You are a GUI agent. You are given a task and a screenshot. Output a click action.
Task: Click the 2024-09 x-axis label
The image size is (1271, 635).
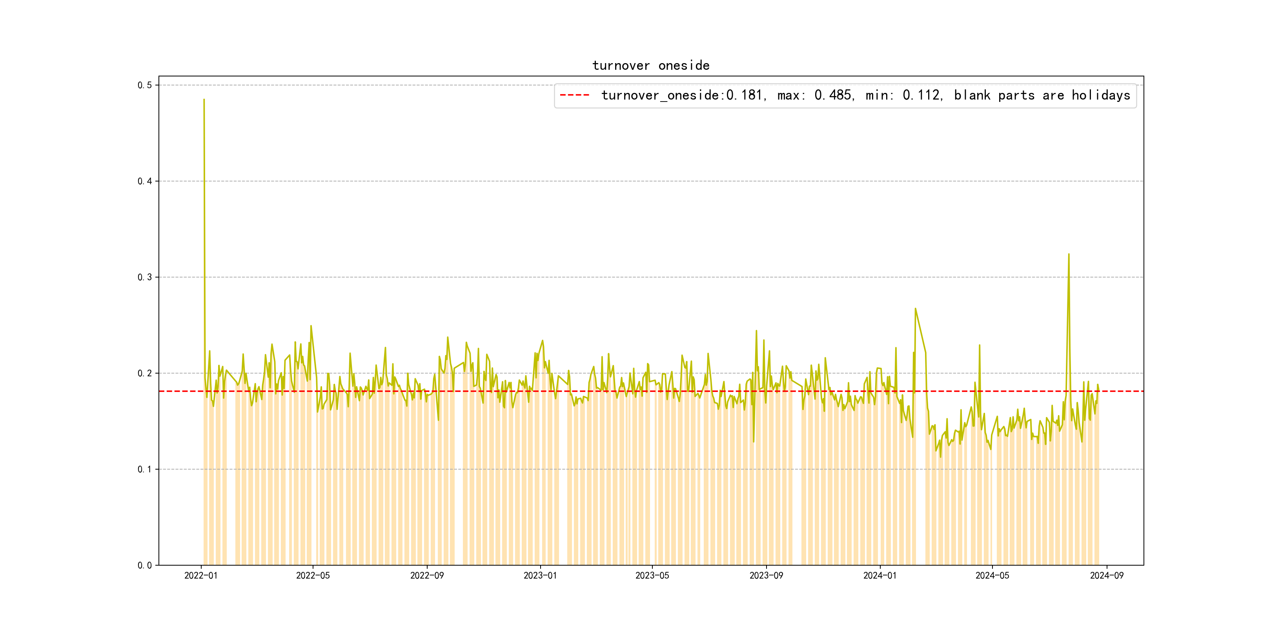[1106, 576]
